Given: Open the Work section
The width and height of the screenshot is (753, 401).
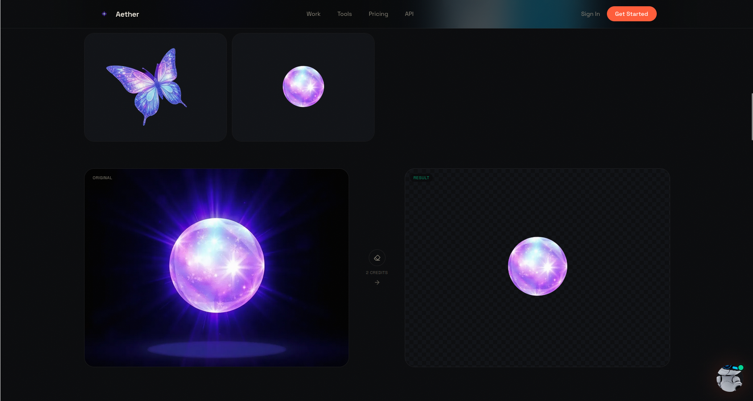Looking at the screenshot, I should pyautogui.click(x=313, y=14).
